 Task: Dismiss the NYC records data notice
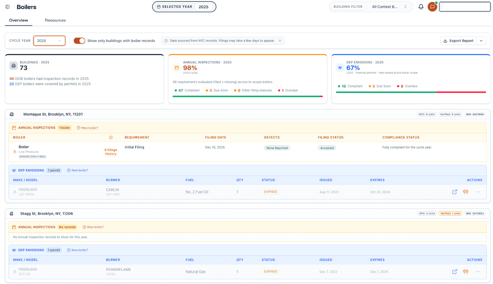tap(280, 41)
